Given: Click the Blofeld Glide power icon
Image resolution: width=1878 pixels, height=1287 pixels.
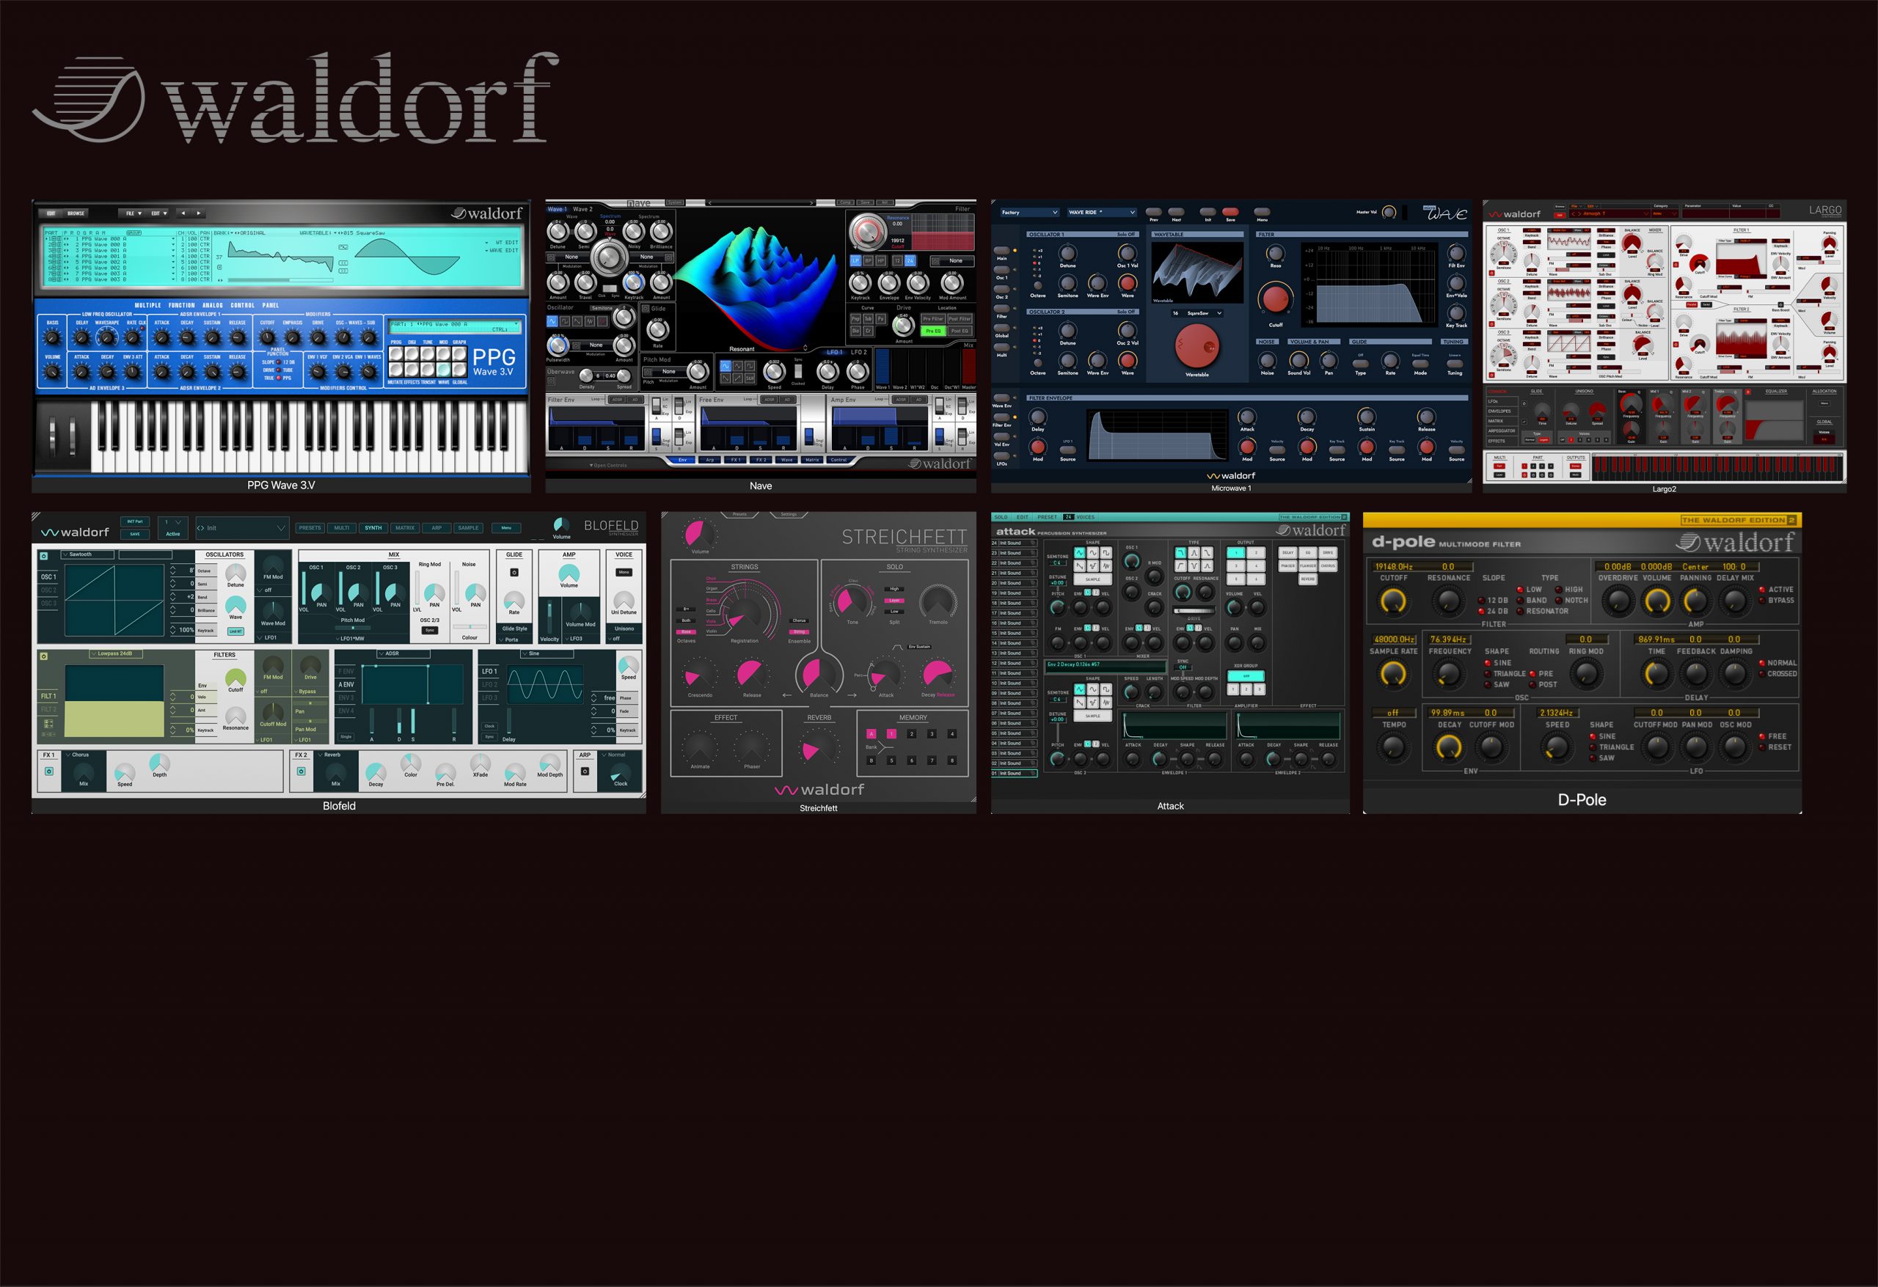Looking at the screenshot, I should 514,573.
